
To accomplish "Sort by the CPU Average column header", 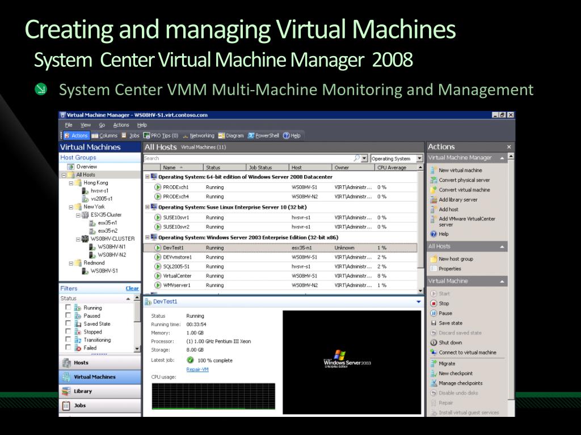I will pyautogui.click(x=395, y=168).
